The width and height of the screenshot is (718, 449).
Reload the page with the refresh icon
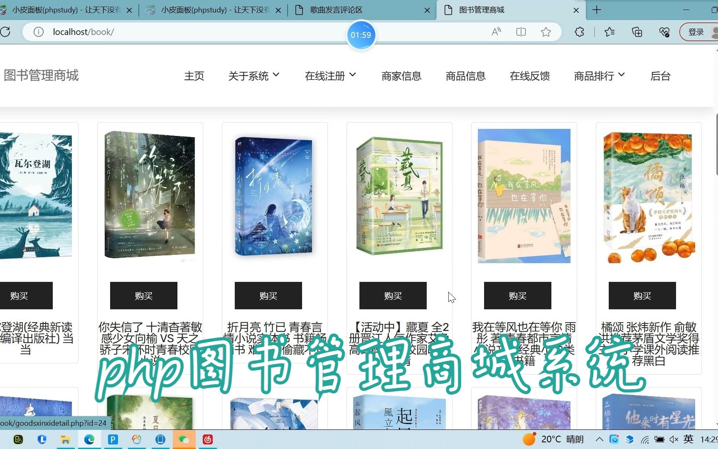point(5,32)
